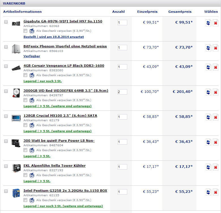Click 'Lagernd | nur noch 3 St.' Corsair link
The width and height of the screenshot is (221, 213).
click(x=42, y=81)
